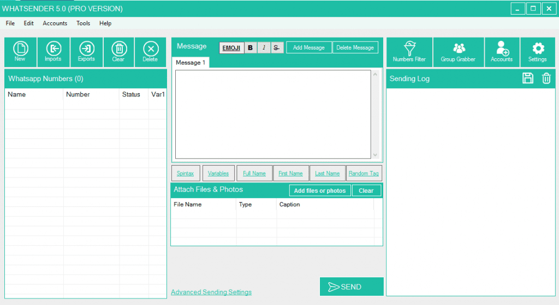
Task: Click inside the message text area
Action: coord(273,114)
